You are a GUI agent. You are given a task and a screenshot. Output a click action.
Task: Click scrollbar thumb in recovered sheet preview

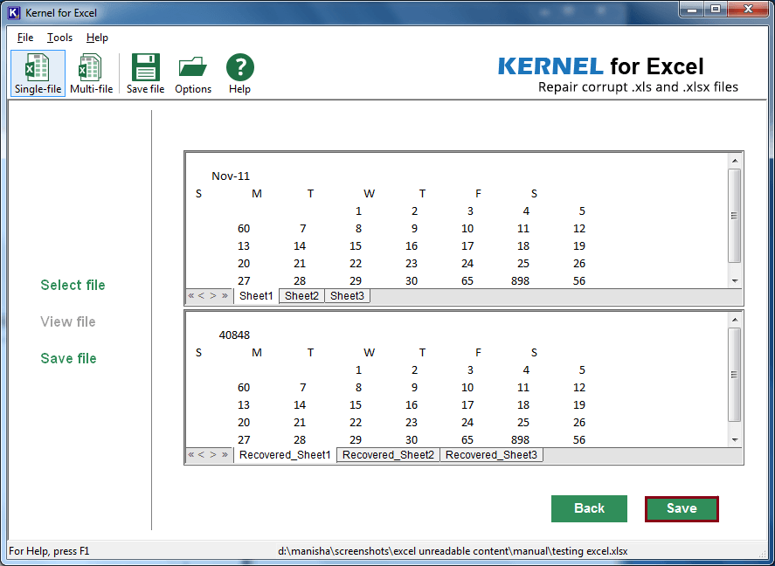[735, 375]
